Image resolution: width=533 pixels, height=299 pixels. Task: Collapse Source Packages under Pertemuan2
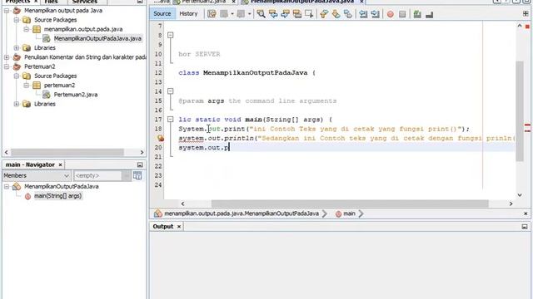pyautogui.click(x=17, y=76)
